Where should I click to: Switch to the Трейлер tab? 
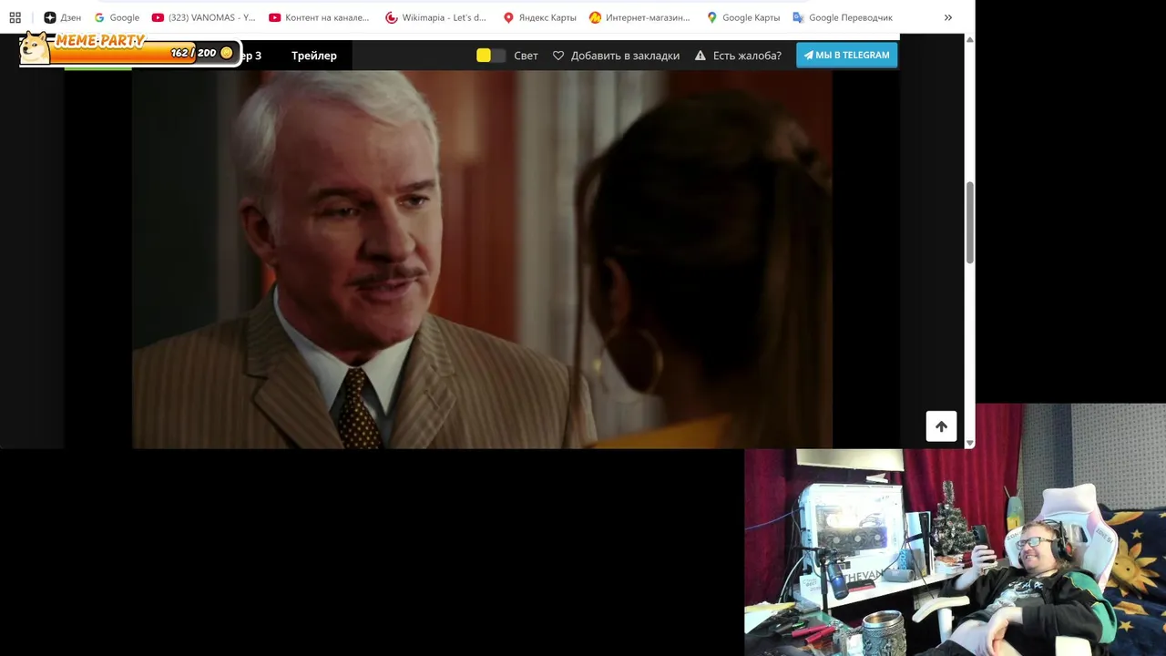tap(314, 56)
